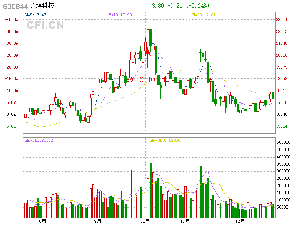The image size is (306, 230).
Task: Jump to 8月 on the time axis
Action: coord(42,222)
